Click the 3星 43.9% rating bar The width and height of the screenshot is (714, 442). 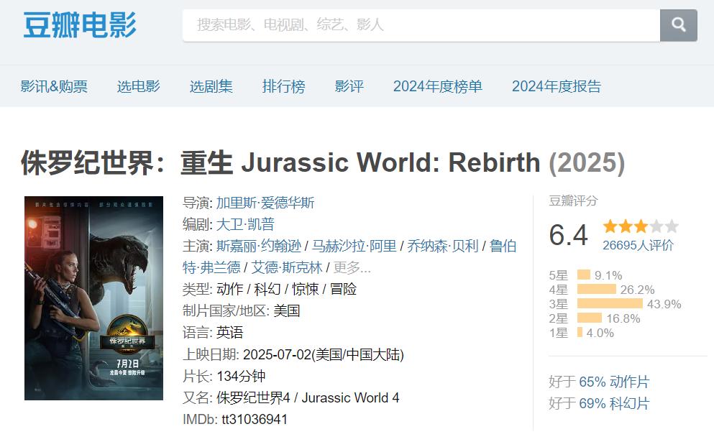pos(610,303)
